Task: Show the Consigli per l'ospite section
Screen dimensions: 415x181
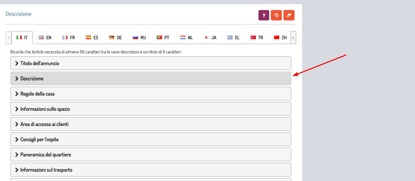Action: tap(151, 139)
